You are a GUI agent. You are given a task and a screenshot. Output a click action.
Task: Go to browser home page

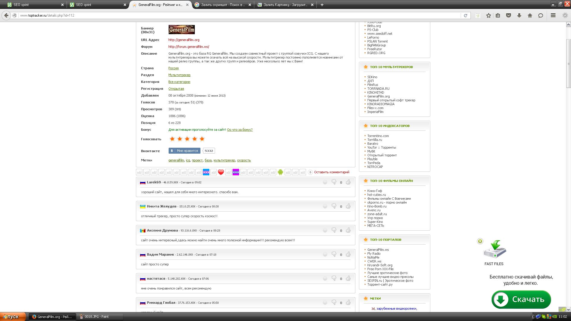tap(530, 15)
